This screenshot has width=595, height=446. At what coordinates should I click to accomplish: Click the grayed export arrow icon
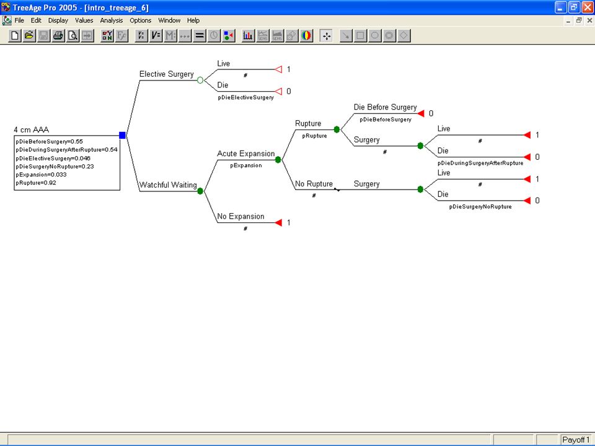[87, 36]
